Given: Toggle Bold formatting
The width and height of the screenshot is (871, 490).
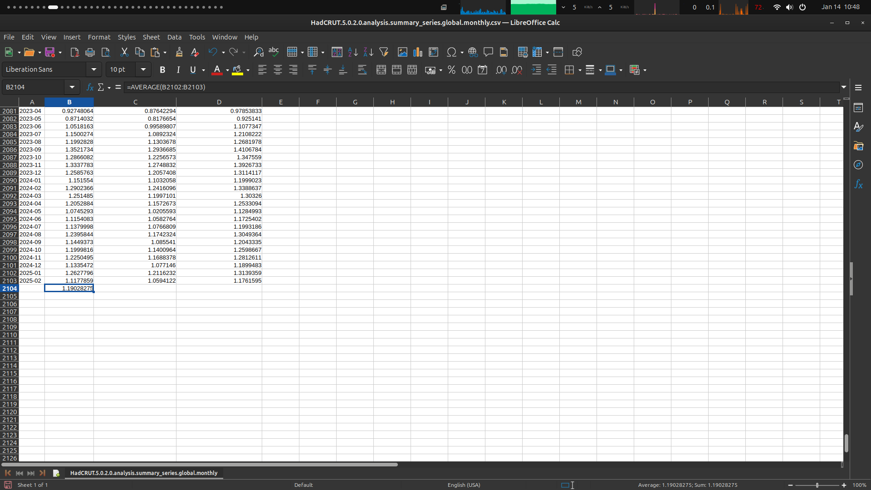Looking at the screenshot, I should point(162,70).
